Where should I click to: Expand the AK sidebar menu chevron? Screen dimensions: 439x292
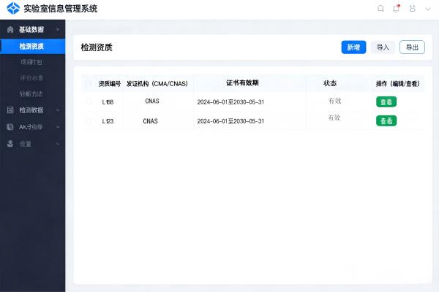coord(58,127)
